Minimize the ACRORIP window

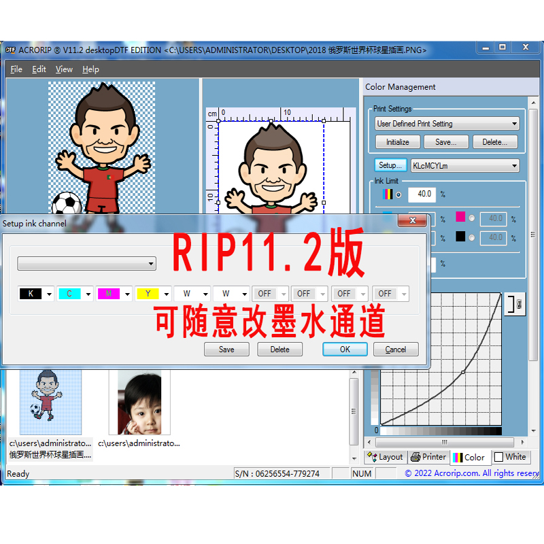click(x=486, y=48)
